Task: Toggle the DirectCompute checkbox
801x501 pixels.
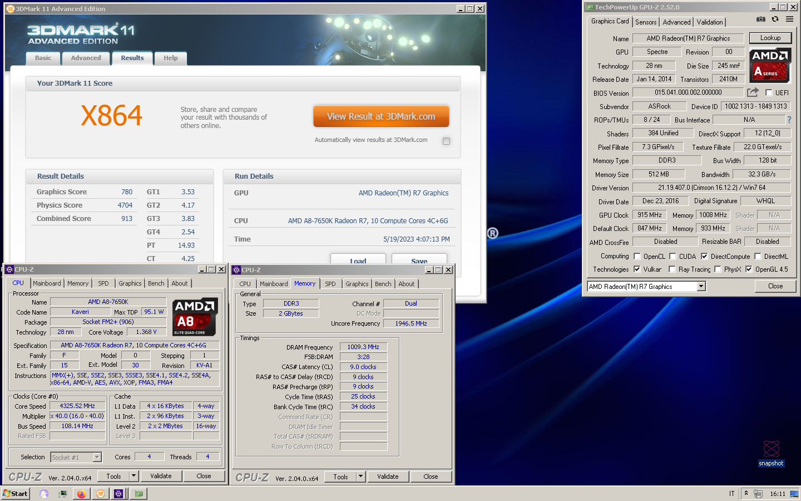Action: coord(704,257)
